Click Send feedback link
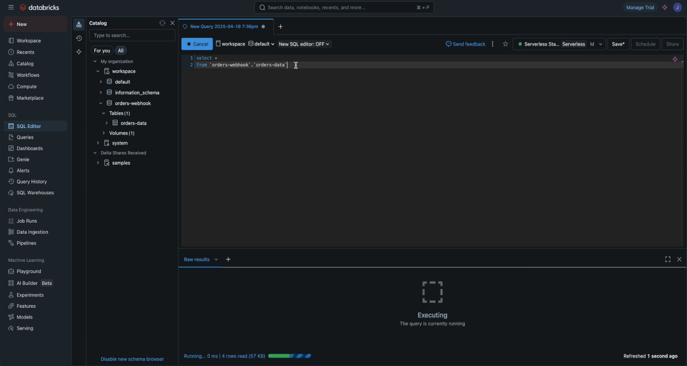Screen dimensions: 687x366 click(465, 44)
